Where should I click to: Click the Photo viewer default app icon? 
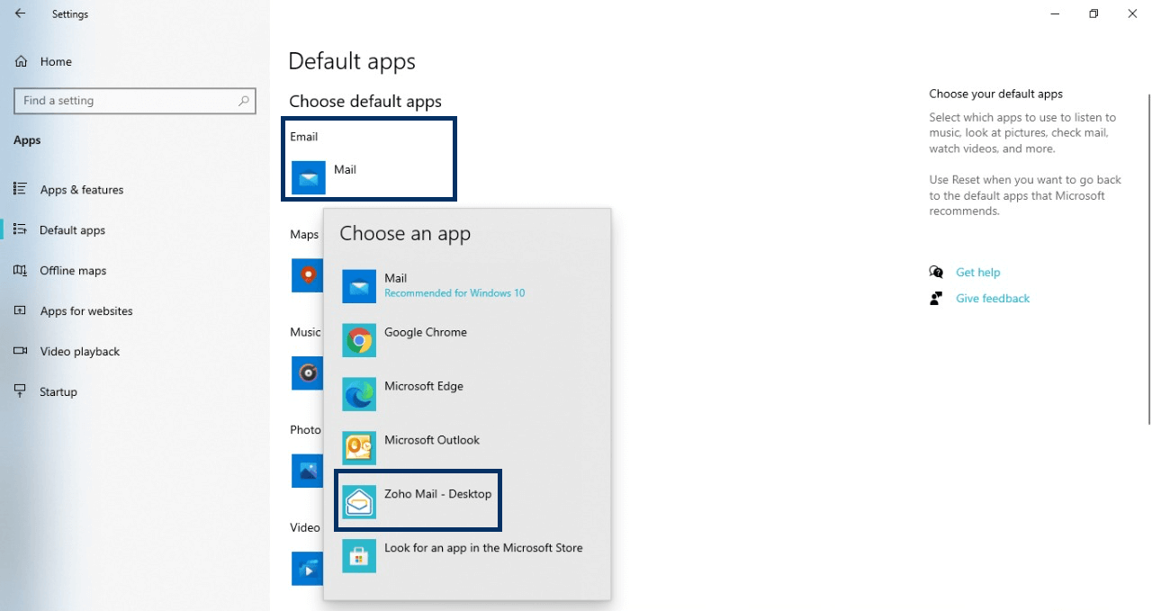click(307, 471)
